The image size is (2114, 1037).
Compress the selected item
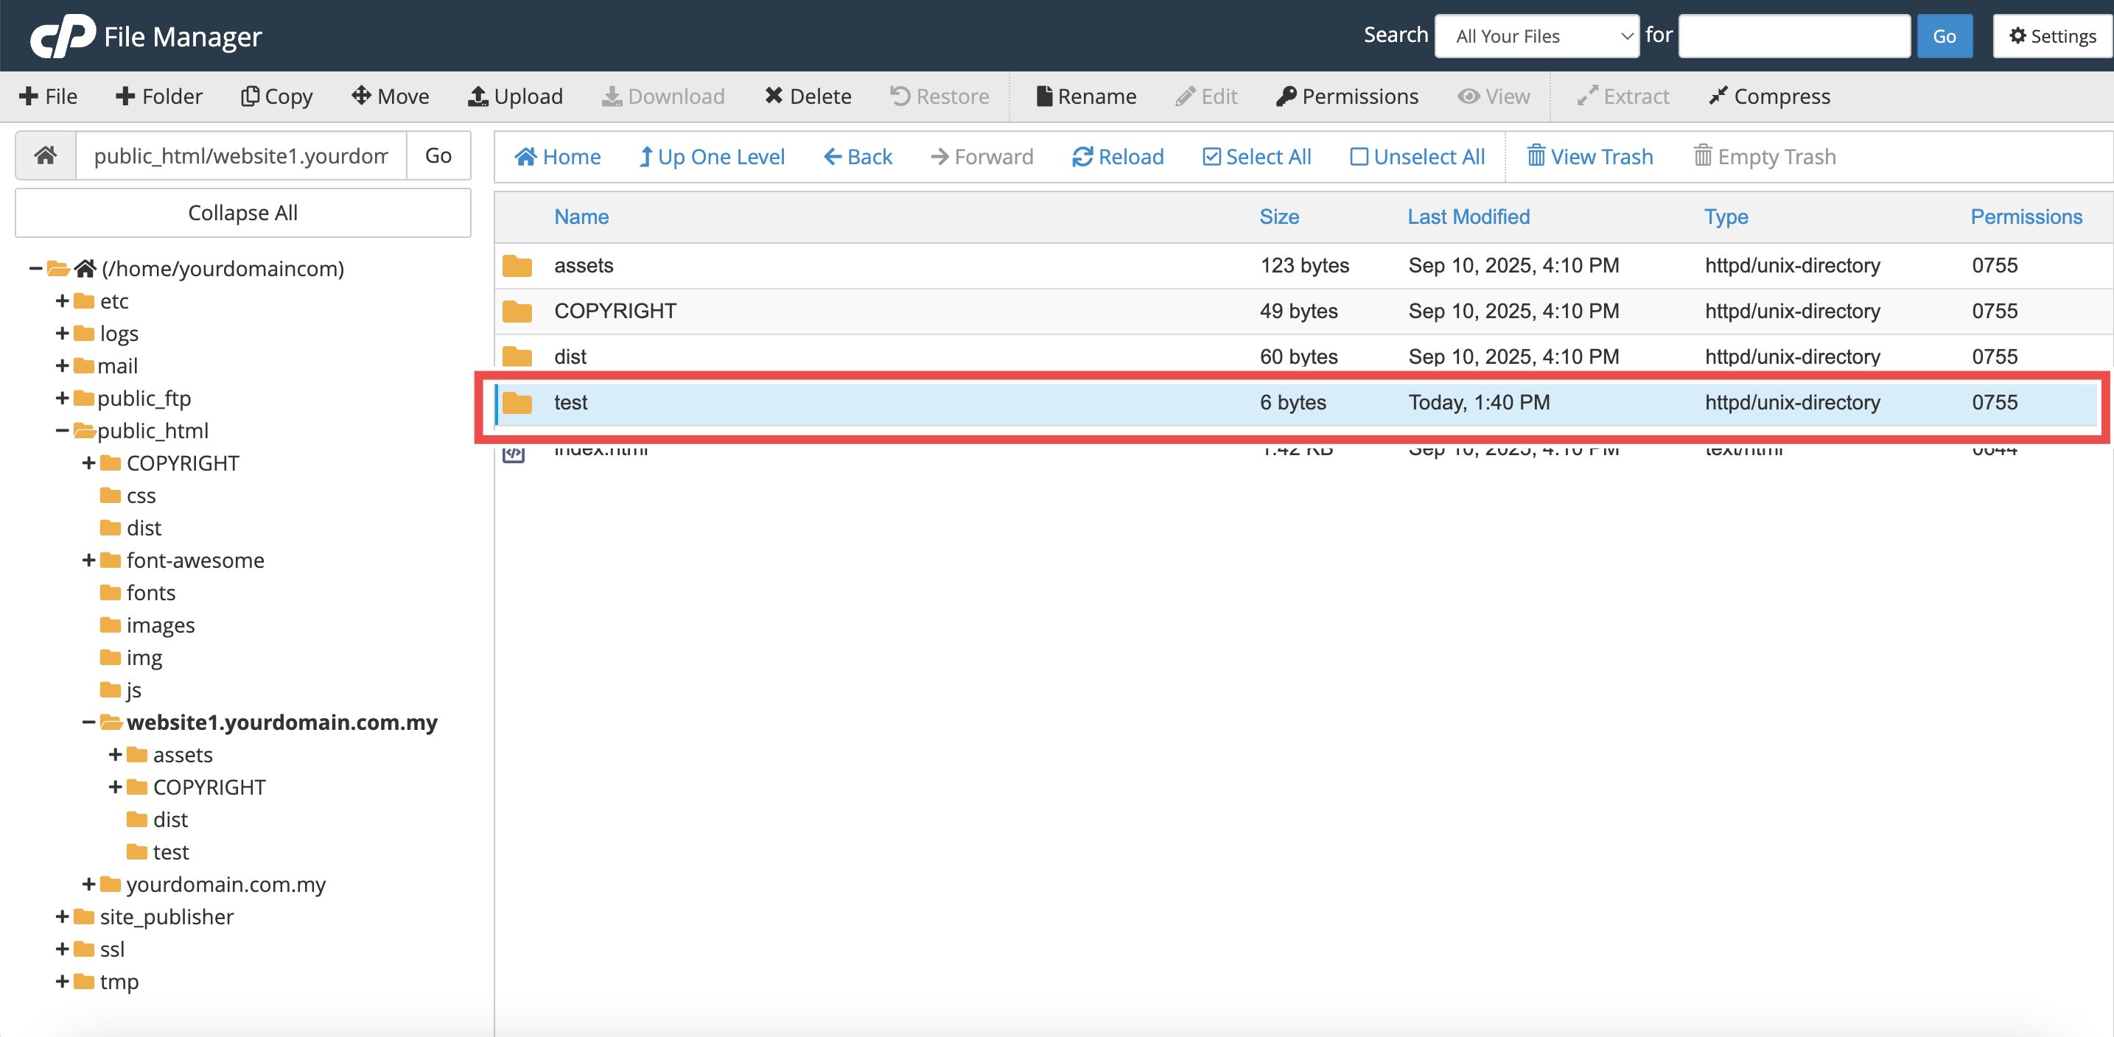1769,96
